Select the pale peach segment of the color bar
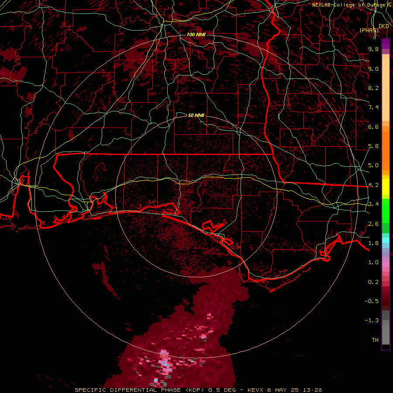Image resolution: width=393 pixels, height=393 pixels. [x=386, y=90]
